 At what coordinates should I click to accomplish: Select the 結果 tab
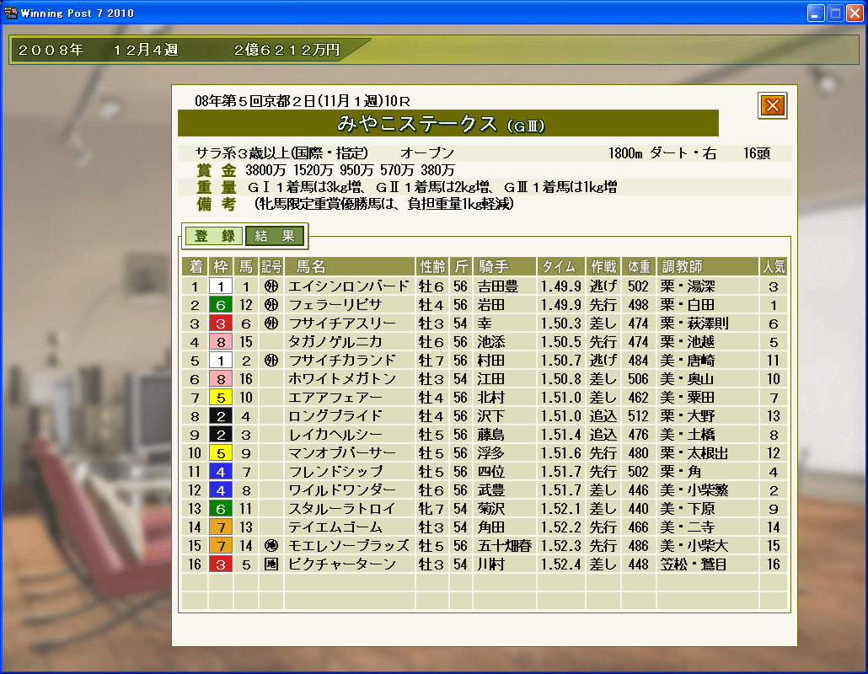(275, 236)
